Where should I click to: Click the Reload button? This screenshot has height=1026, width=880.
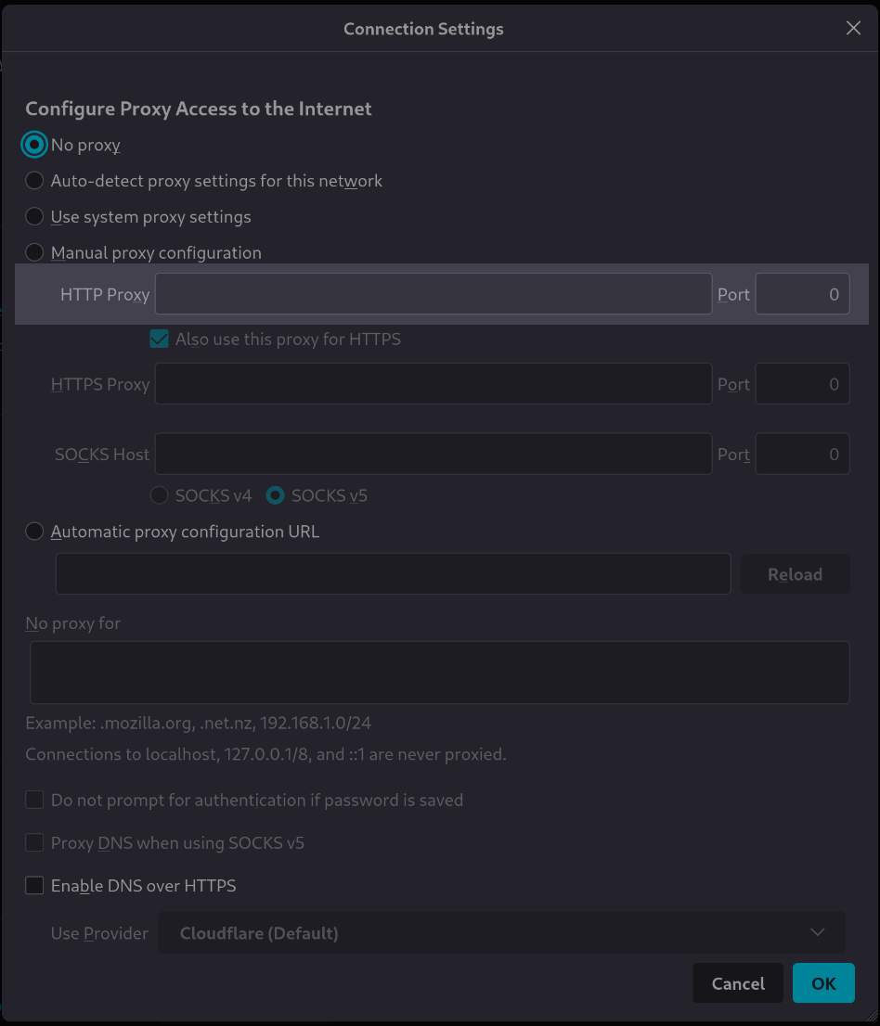(795, 573)
